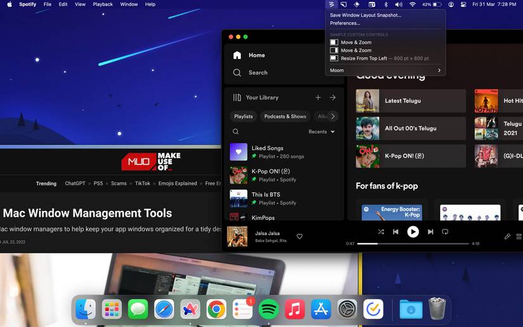Open the Playback menu
This screenshot has width=523, height=327.
pyautogui.click(x=103, y=4)
